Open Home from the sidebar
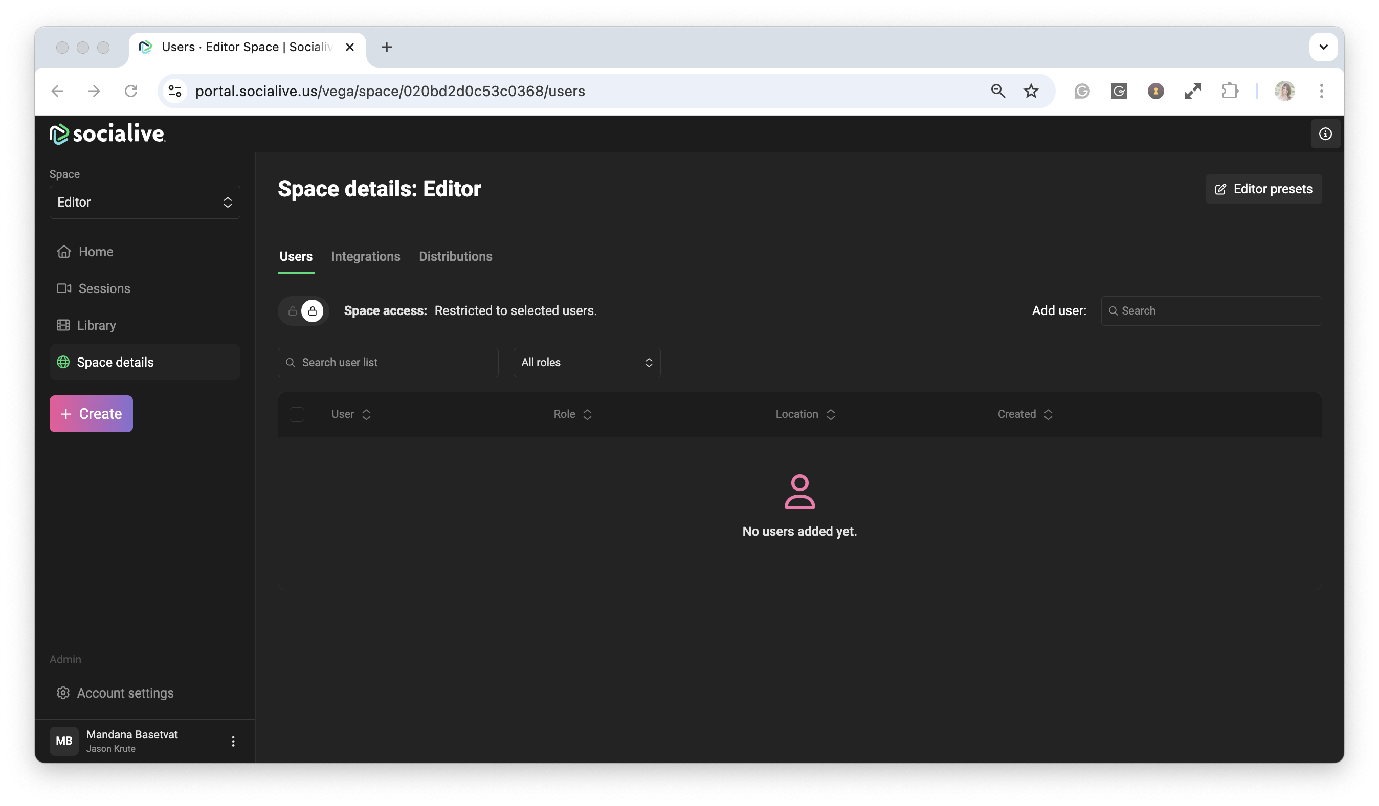 [95, 252]
